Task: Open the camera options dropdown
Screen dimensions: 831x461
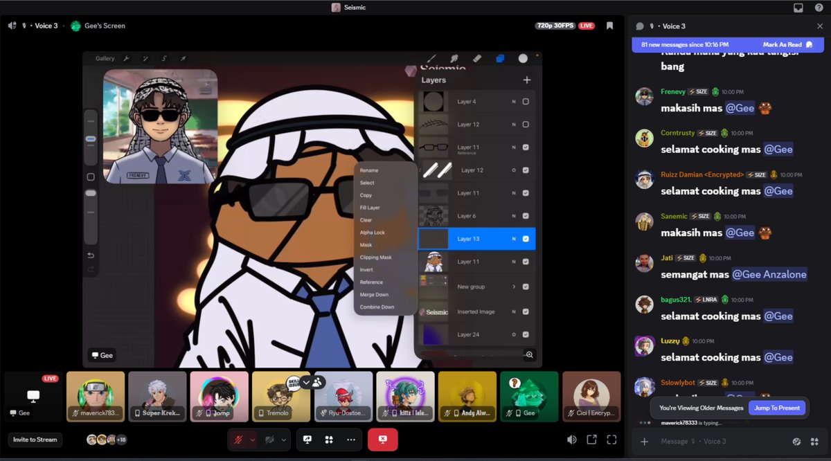Action: point(283,440)
